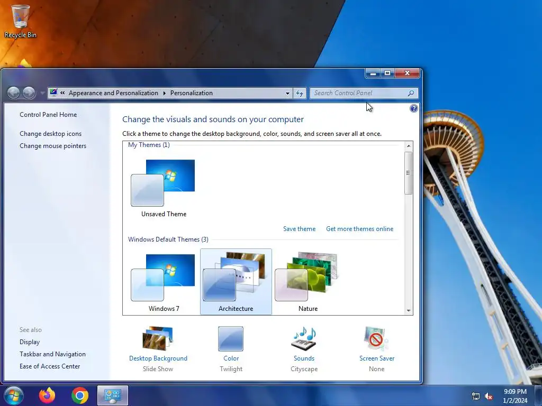
Task: Click the Twilight label under Color
Action: pyautogui.click(x=231, y=368)
